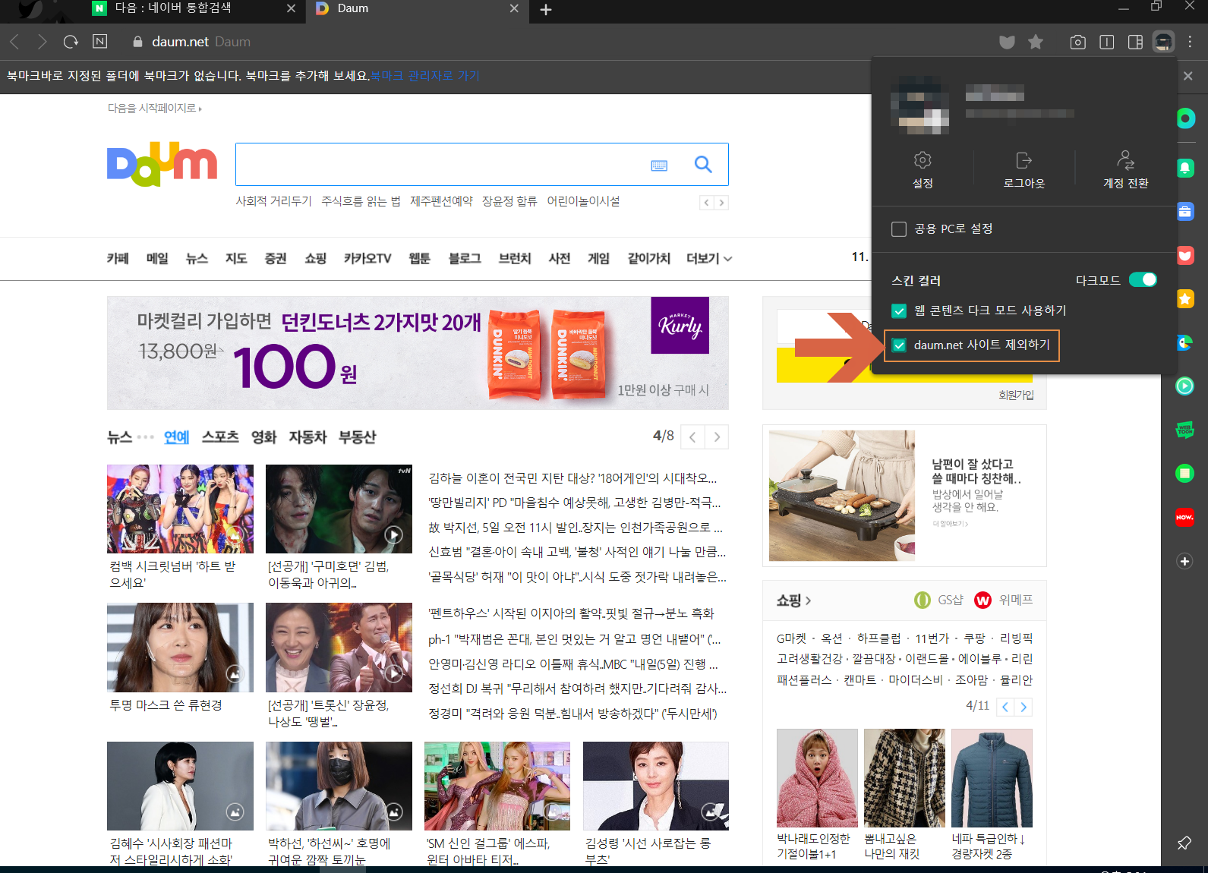1208x873 pixels.
Task: Open the Market Kurly Dunkin banner ad
Action: pyautogui.click(x=418, y=353)
